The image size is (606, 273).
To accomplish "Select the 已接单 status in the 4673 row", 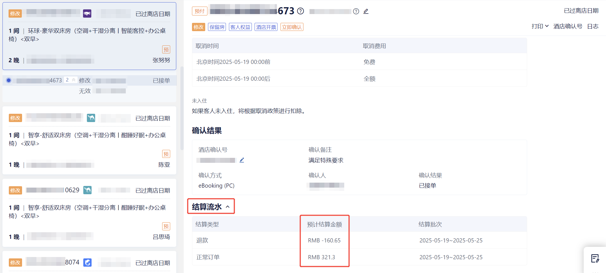I will pyautogui.click(x=161, y=80).
